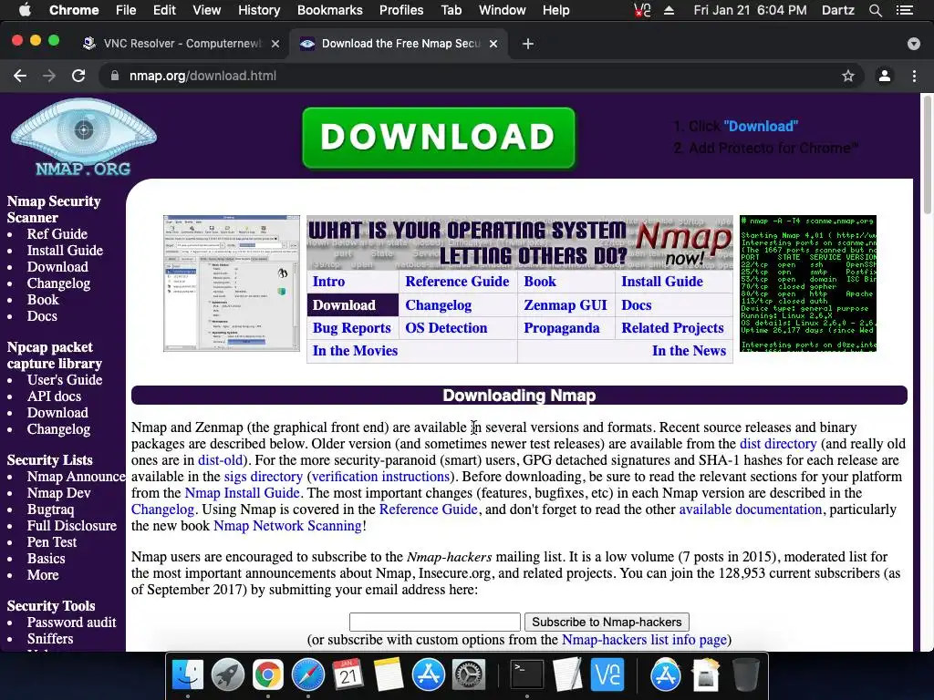Open the verification instructions link
This screenshot has height=700, width=934.
(380, 476)
